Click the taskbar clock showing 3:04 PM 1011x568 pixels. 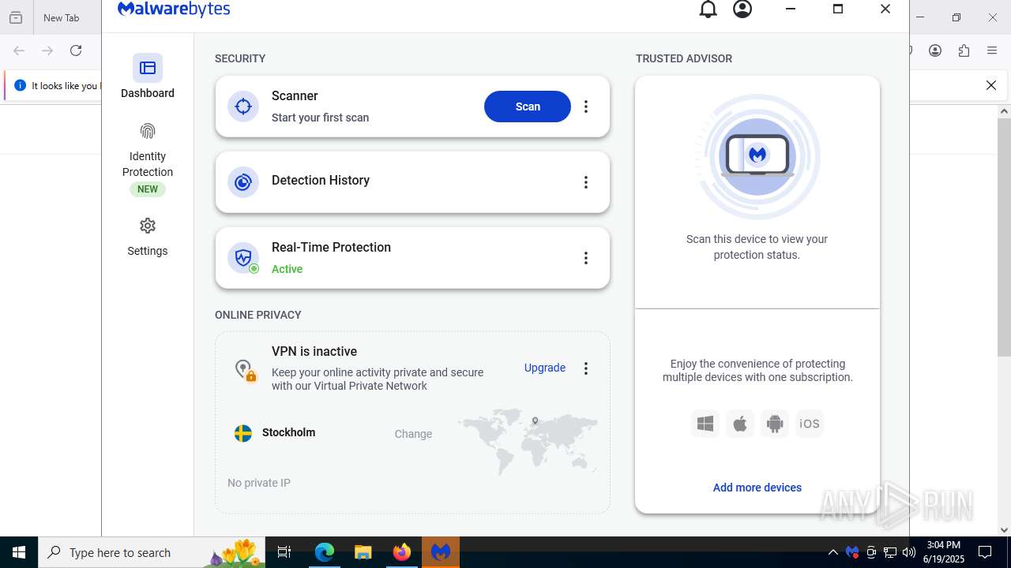(x=945, y=552)
